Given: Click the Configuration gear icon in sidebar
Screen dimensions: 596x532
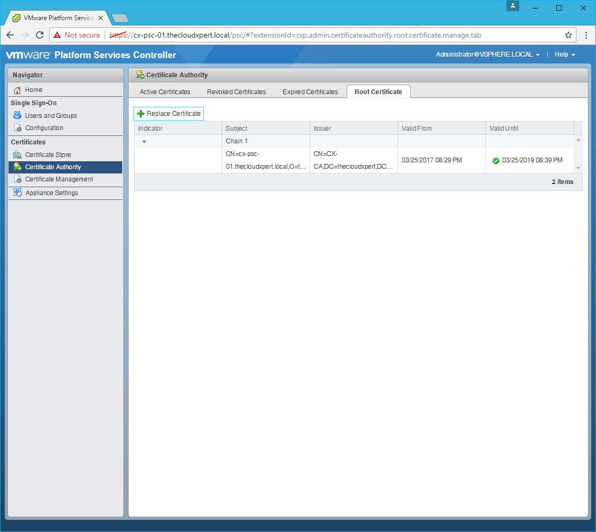Looking at the screenshot, I should click(x=17, y=128).
